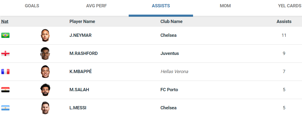Switch to the GOALS tab

(x=32, y=6)
